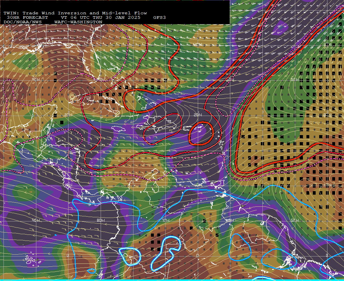Viewport: 344px width, 281px height.
Task: Click the valid time 'VT 06 UTC THU 30 JAN 2025'
Action: pos(100,18)
